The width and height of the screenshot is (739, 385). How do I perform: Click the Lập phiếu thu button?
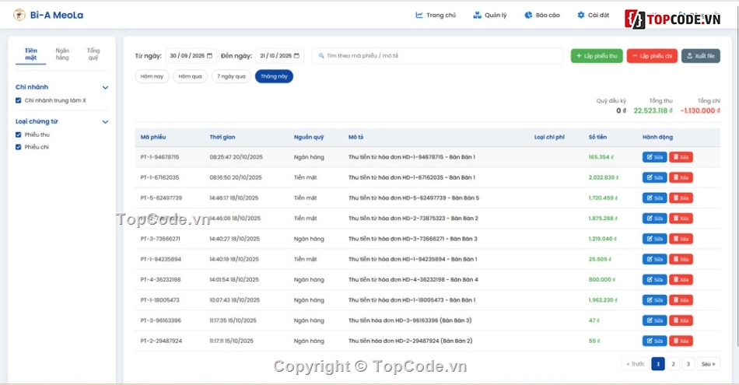coord(596,56)
